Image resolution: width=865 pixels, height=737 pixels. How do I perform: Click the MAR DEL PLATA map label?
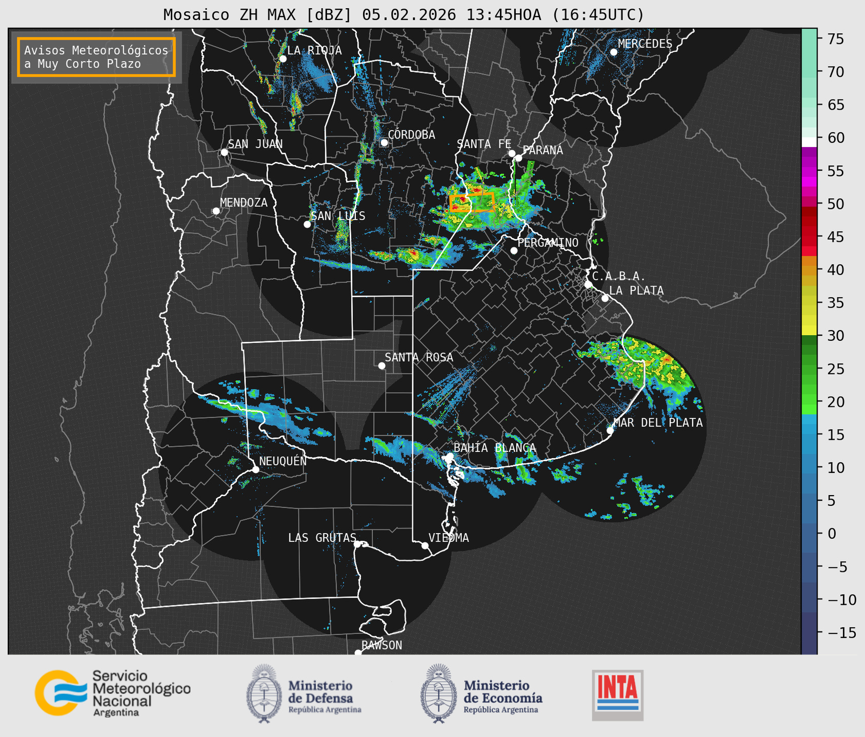coord(658,422)
